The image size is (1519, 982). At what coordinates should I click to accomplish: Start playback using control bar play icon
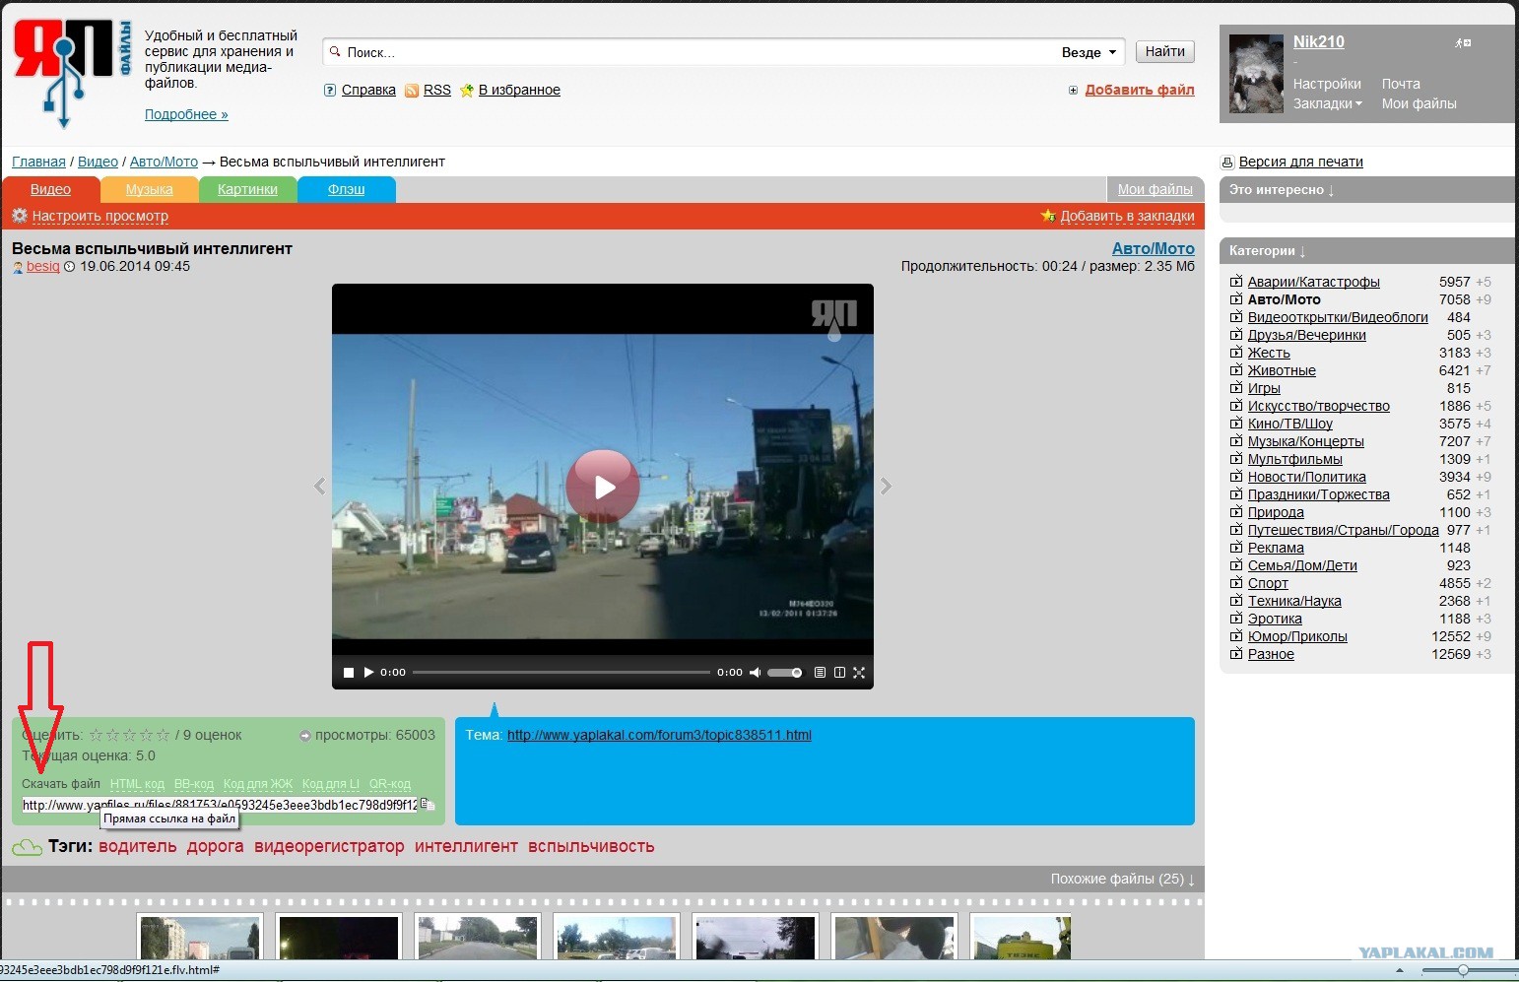tap(368, 672)
